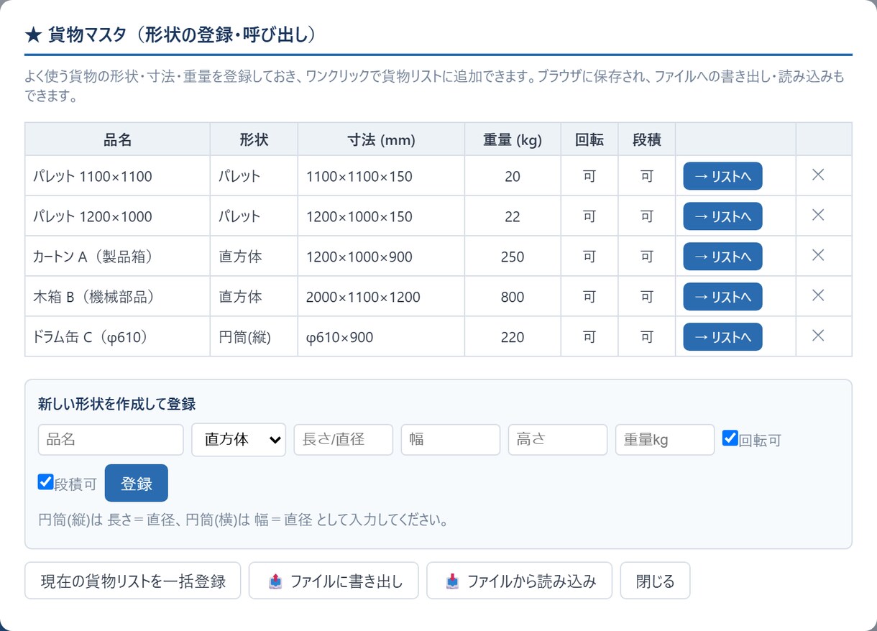Click the 円筒(縦) shape cell

point(254,337)
